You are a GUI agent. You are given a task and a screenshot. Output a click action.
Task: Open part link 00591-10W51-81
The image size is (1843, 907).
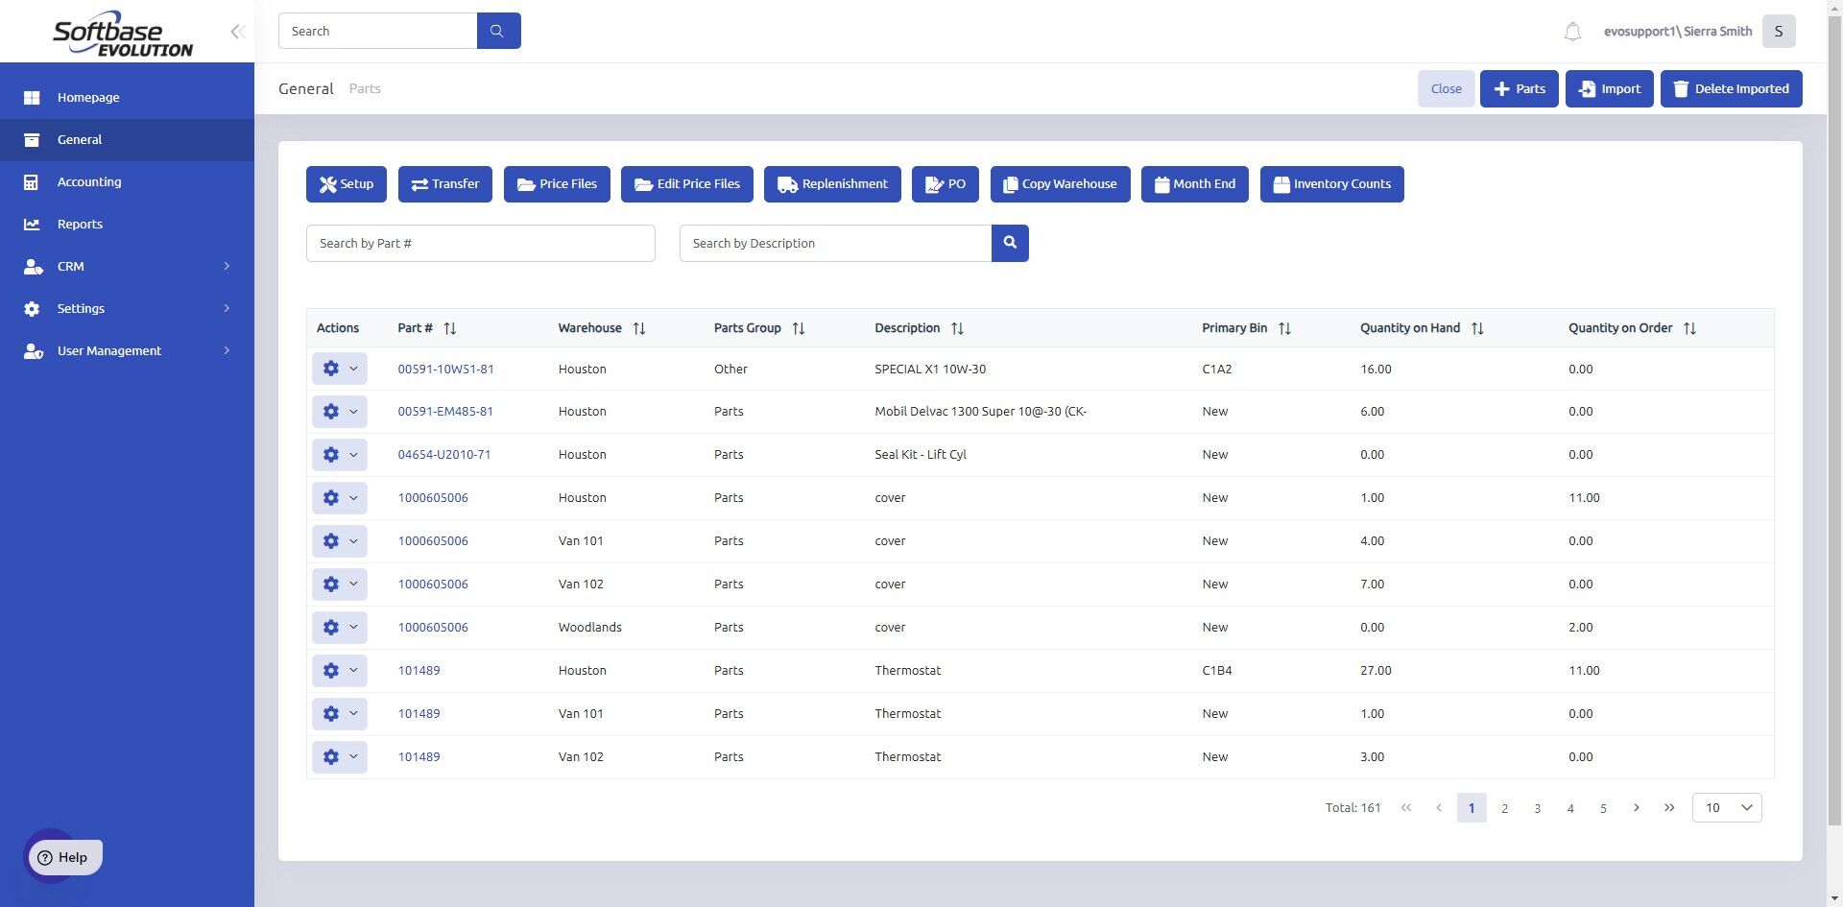tap(446, 370)
